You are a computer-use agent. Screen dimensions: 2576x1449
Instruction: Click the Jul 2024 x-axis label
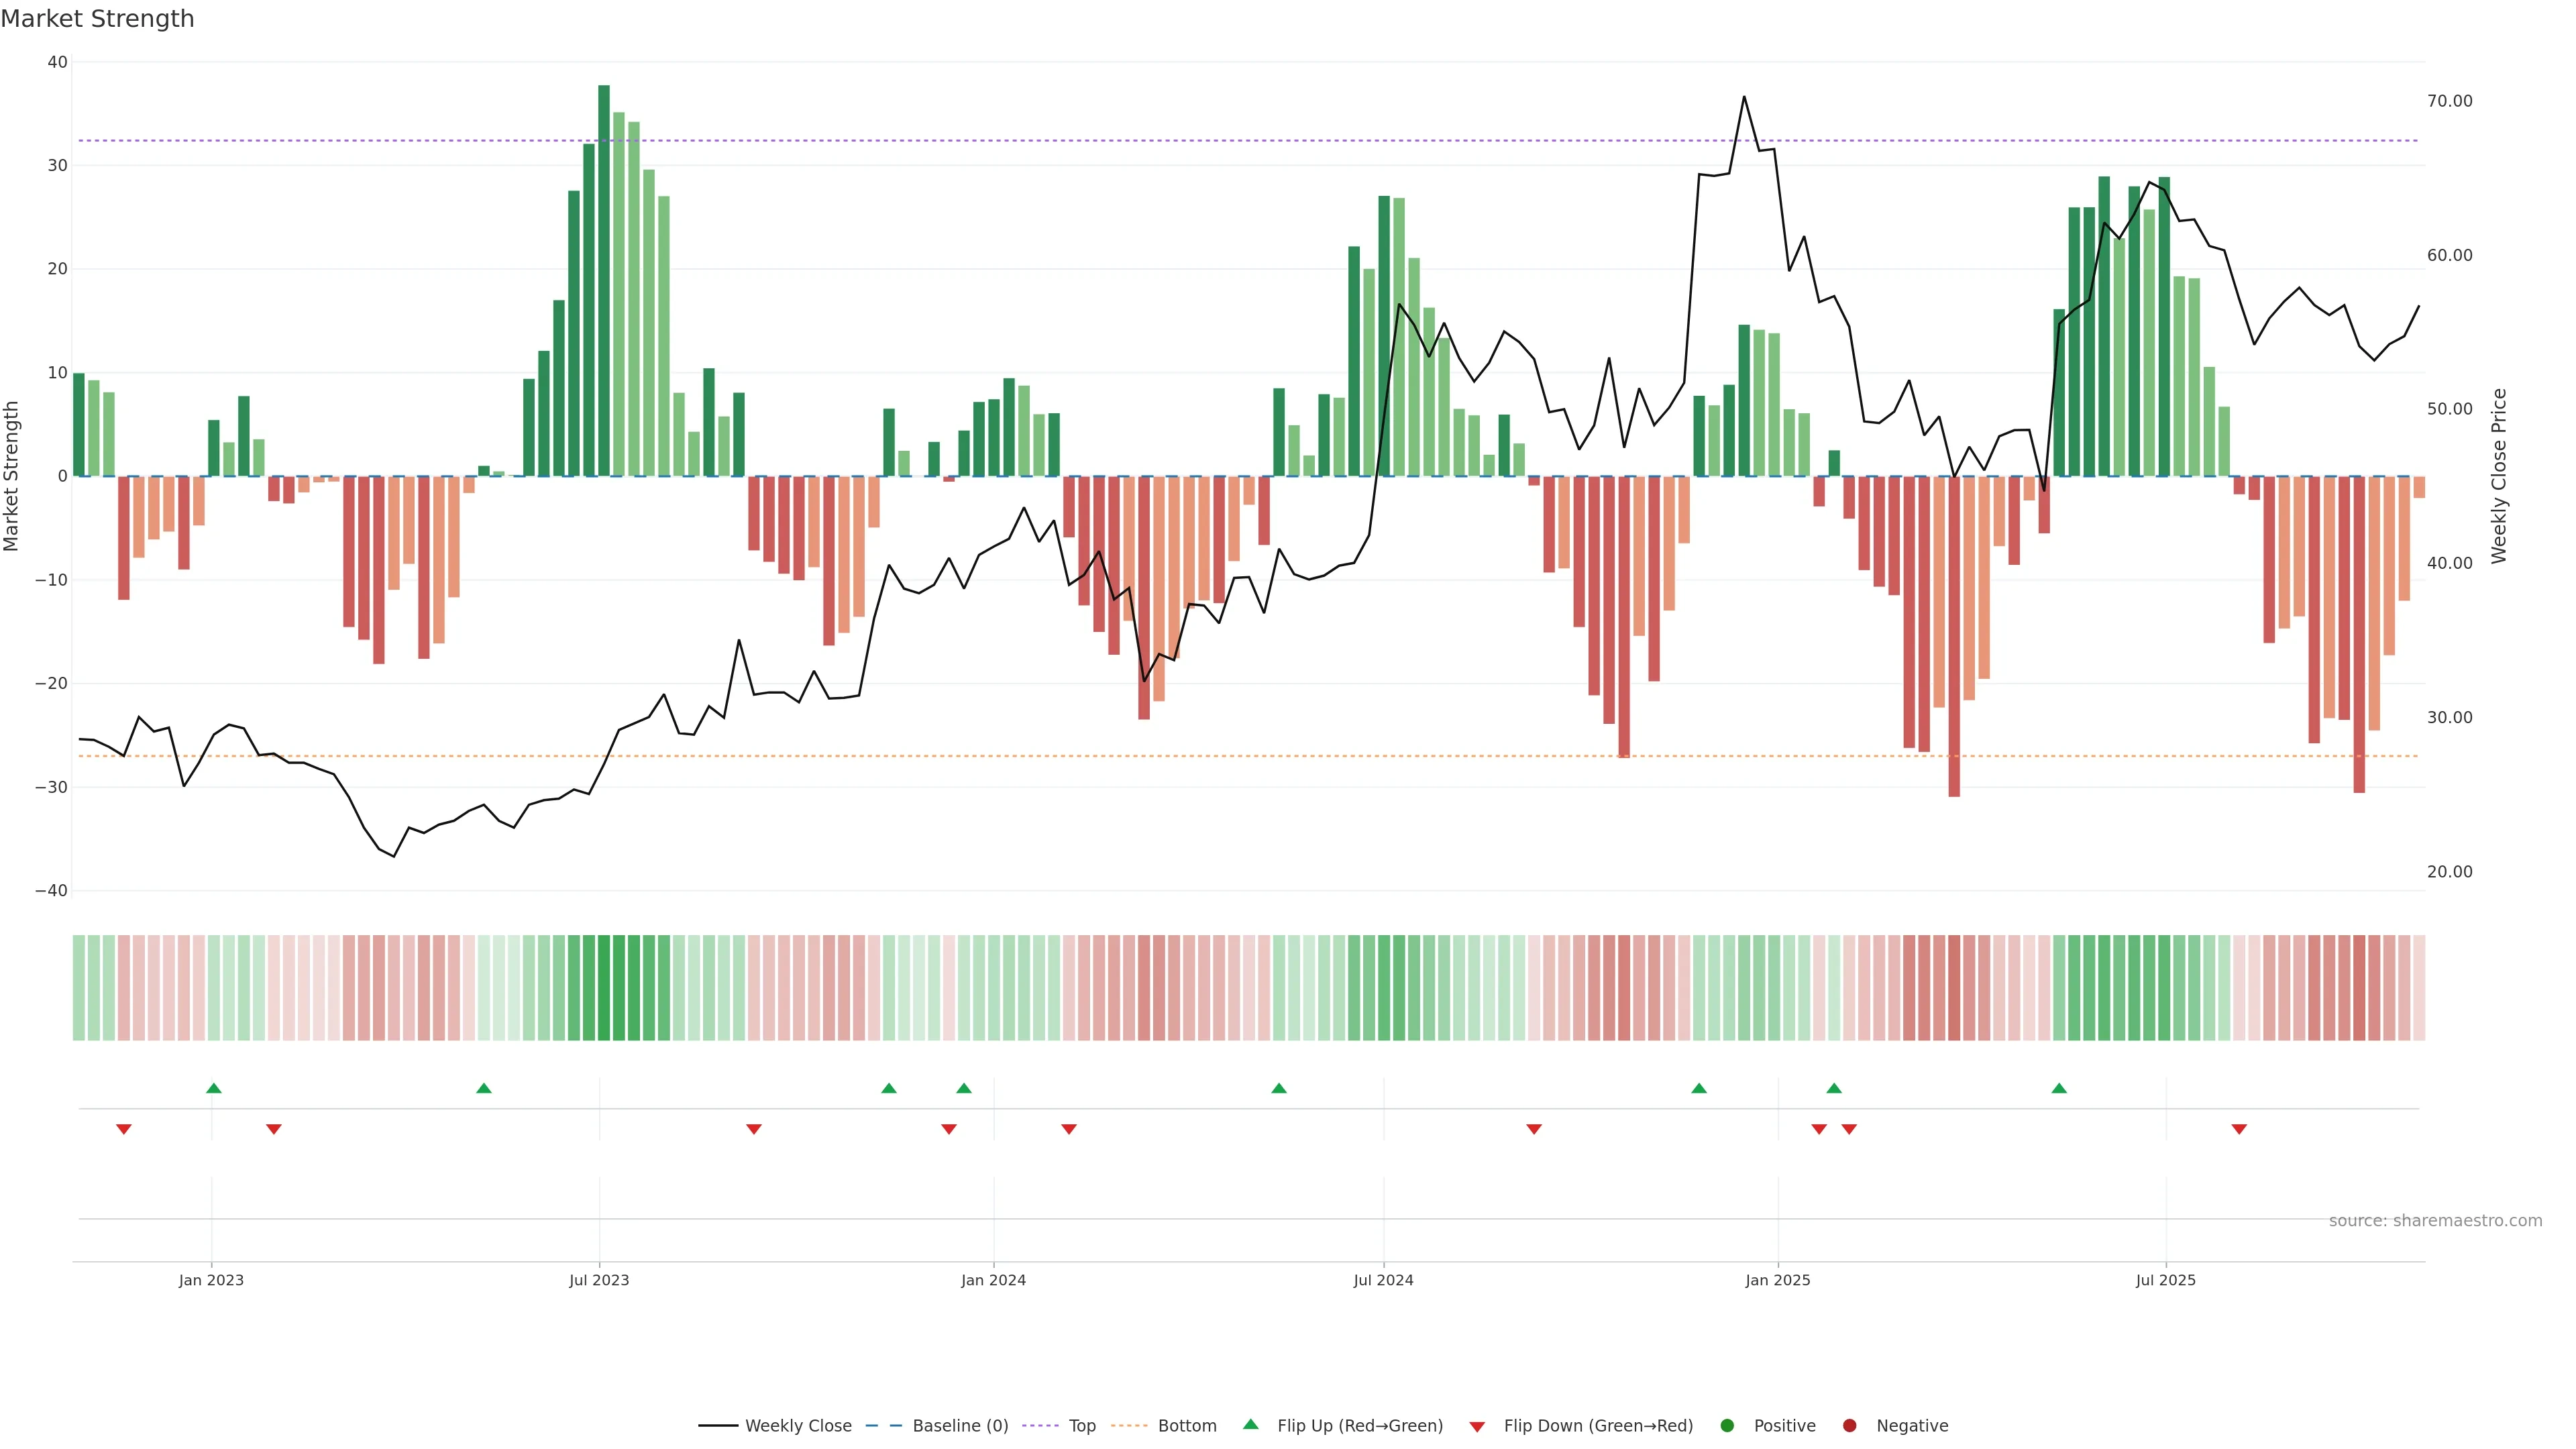(1383, 1280)
